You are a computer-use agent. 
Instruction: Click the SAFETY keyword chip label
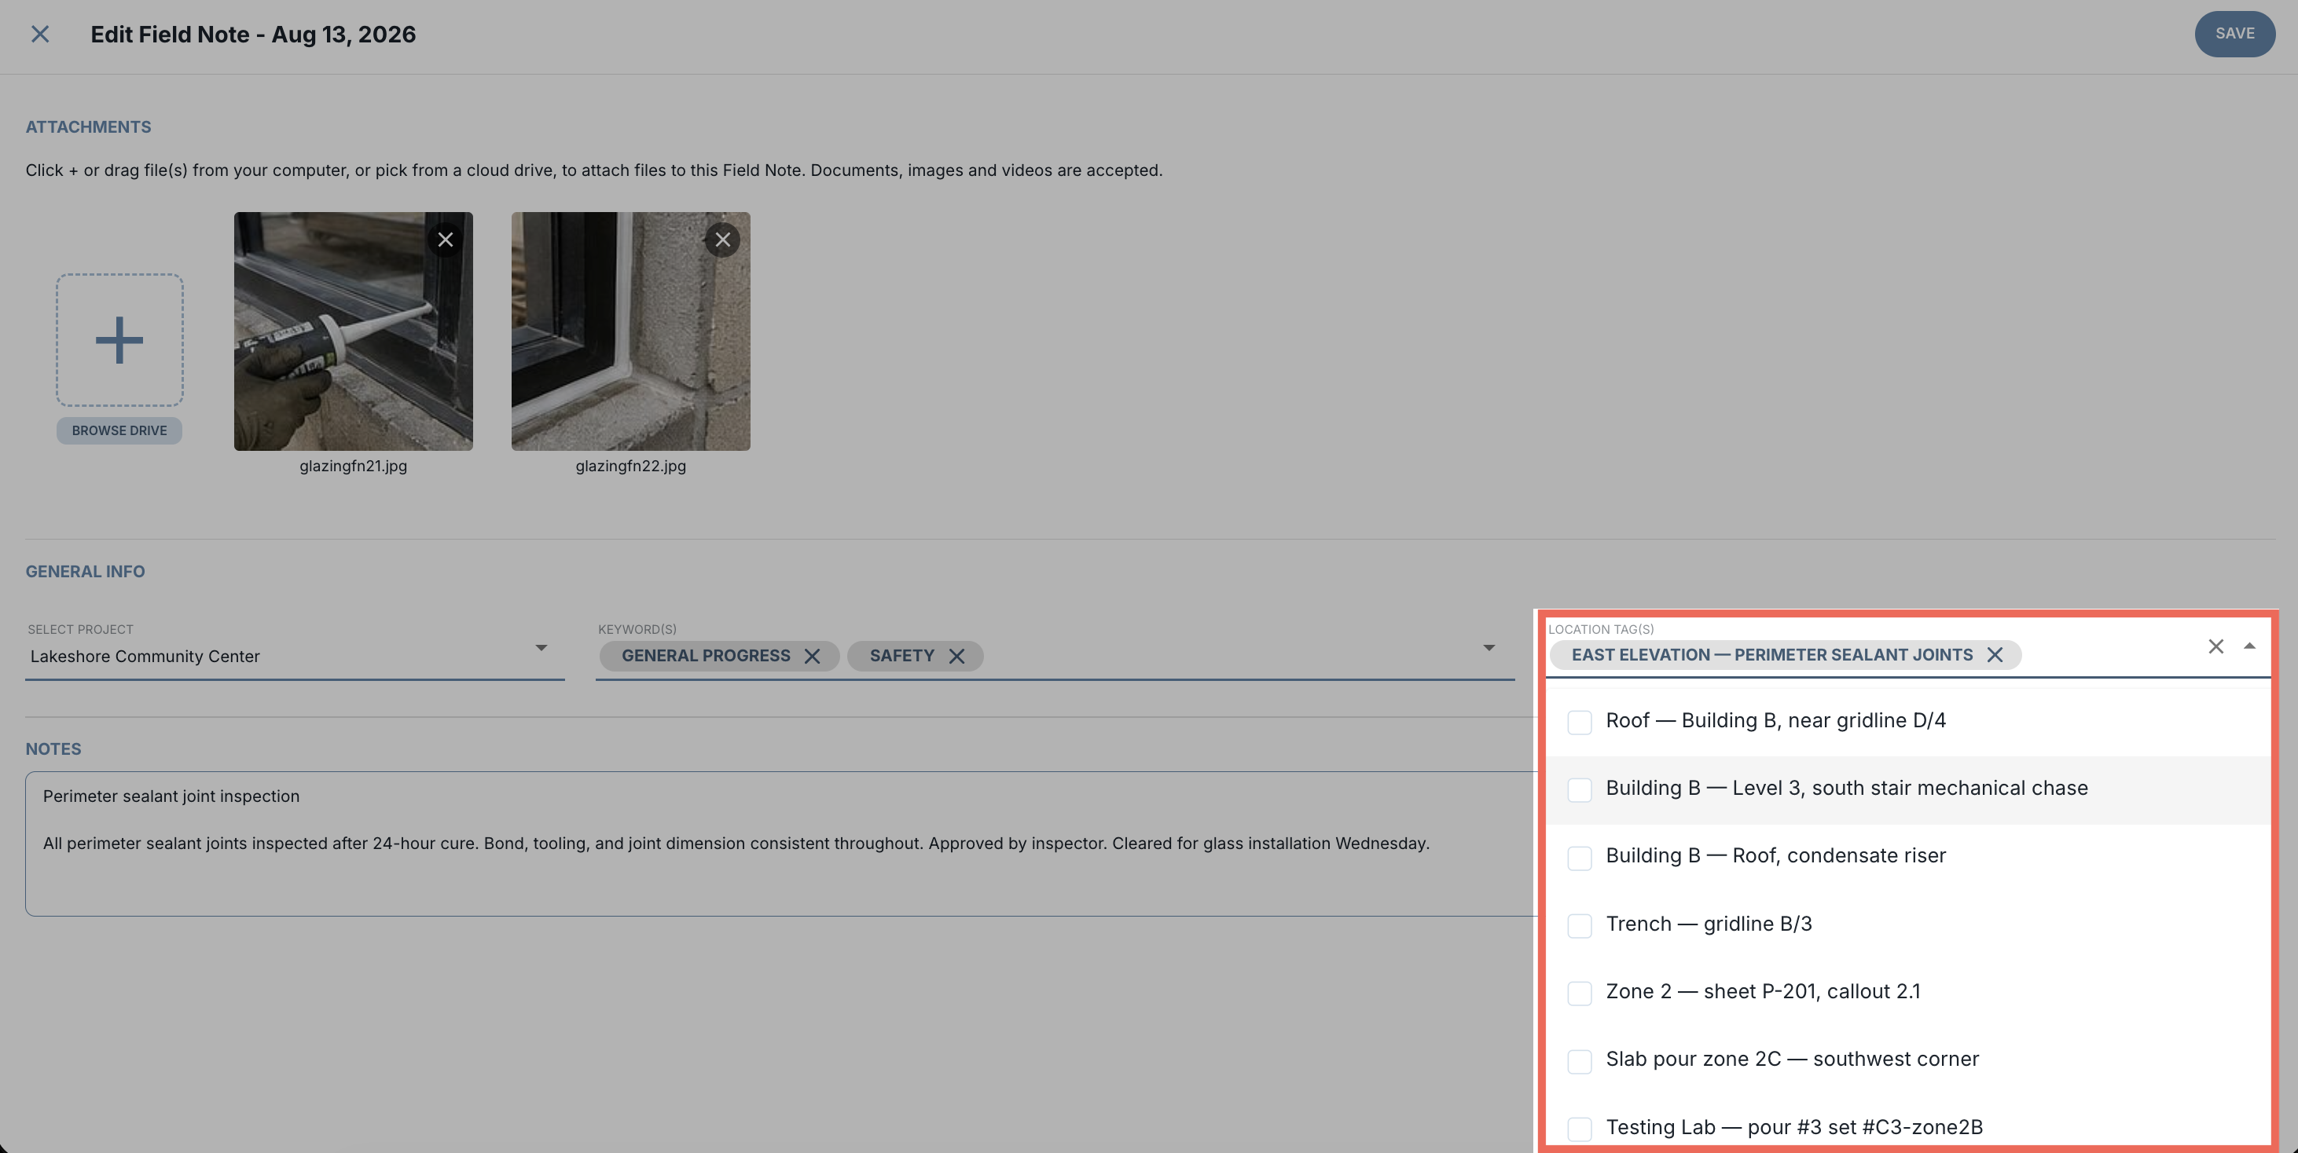[x=902, y=655]
